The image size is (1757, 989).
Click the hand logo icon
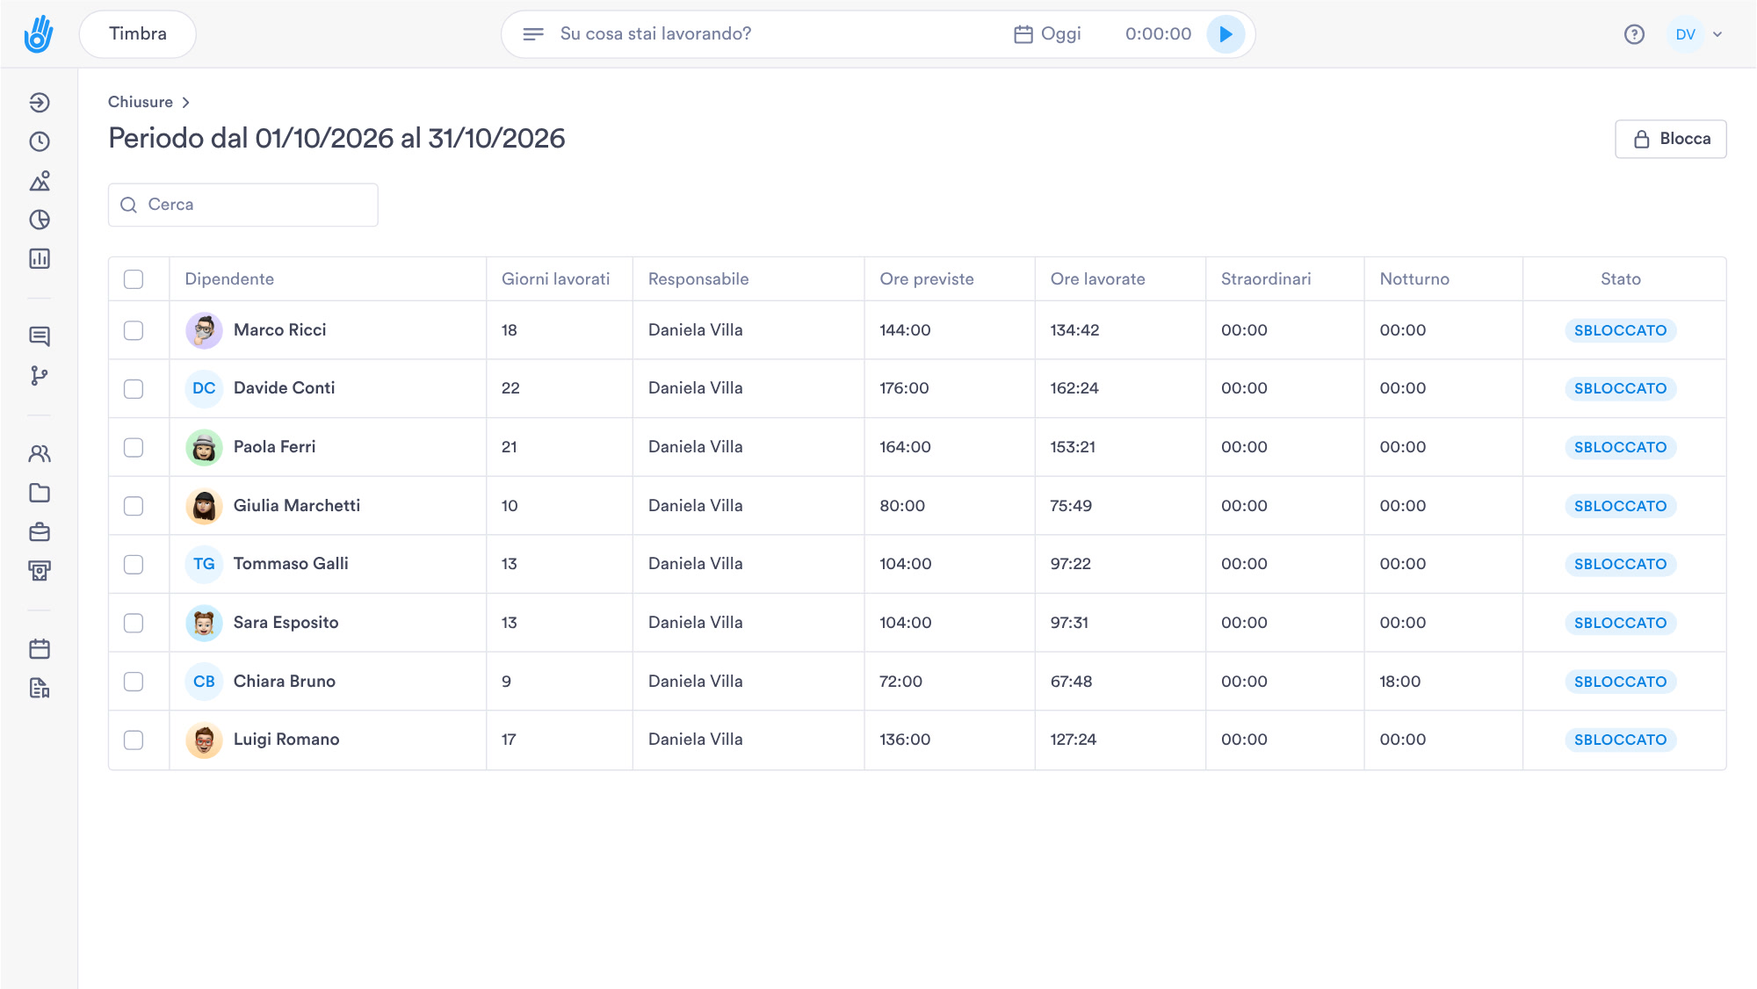tap(39, 34)
